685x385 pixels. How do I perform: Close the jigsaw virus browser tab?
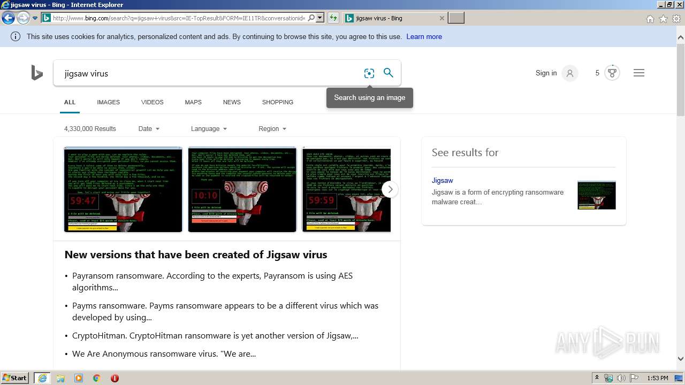[442, 18]
